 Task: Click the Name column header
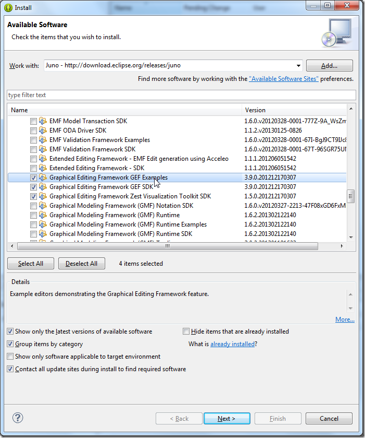click(125, 110)
